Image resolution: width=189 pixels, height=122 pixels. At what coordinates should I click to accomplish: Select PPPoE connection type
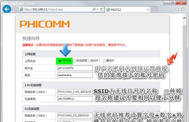60,61
